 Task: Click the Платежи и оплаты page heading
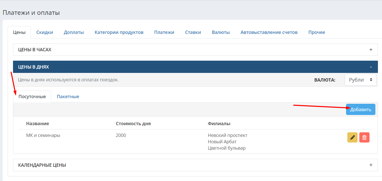point(31,12)
